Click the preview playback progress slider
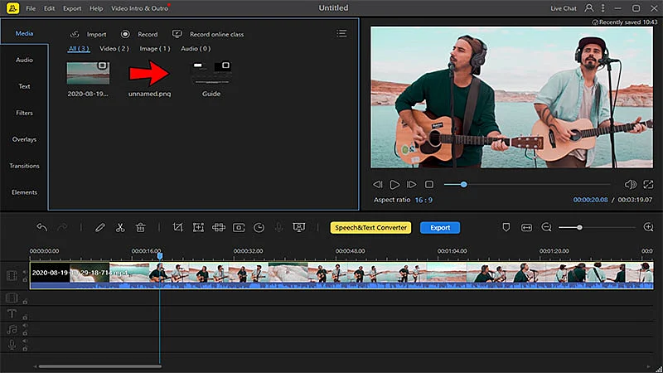The height and width of the screenshot is (373, 663). [x=530, y=184]
